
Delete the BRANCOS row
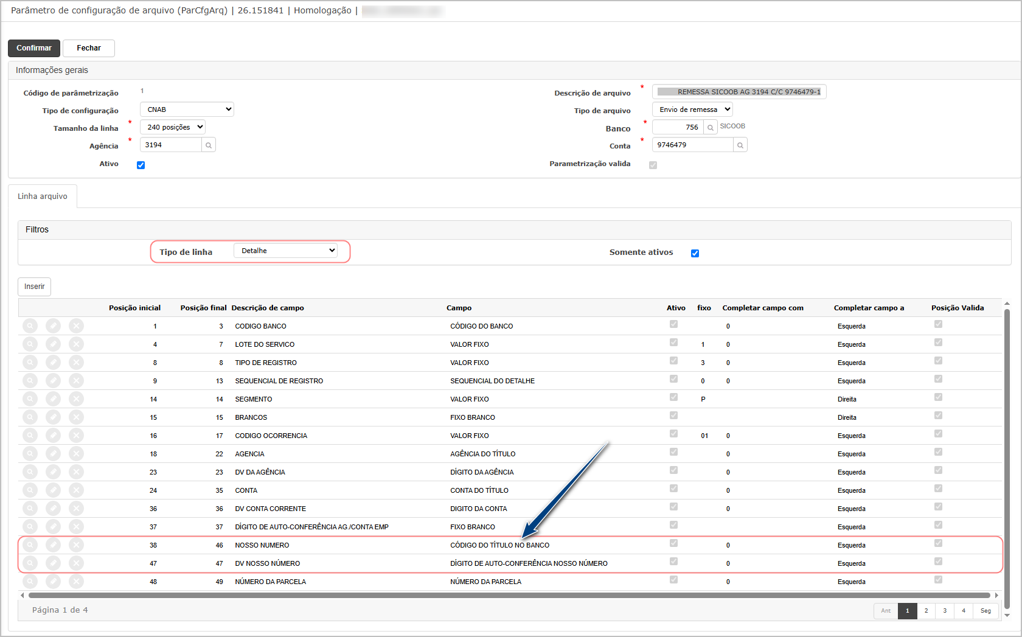76,417
